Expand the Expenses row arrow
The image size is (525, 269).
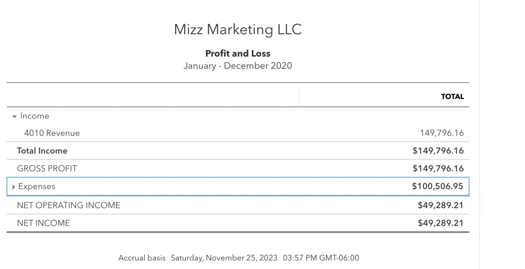(14, 187)
